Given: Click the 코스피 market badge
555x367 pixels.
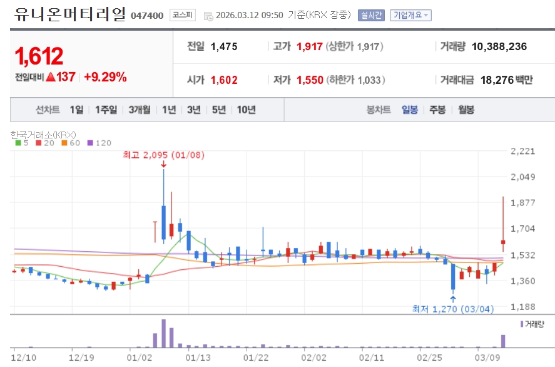Looking at the screenshot, I should pyautogui.click(x=182, y=15).
